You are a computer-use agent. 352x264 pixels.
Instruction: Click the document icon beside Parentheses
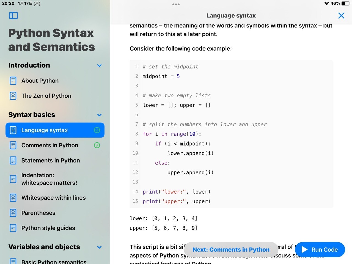click(13, 213)
